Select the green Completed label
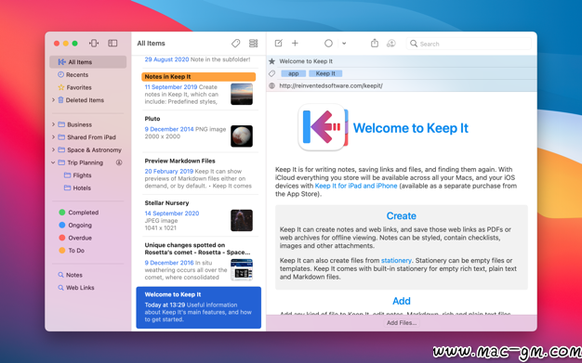 coord(83,213)
